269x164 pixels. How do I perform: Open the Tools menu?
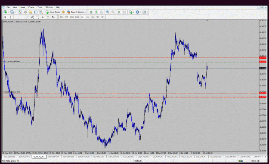[40, 7]
